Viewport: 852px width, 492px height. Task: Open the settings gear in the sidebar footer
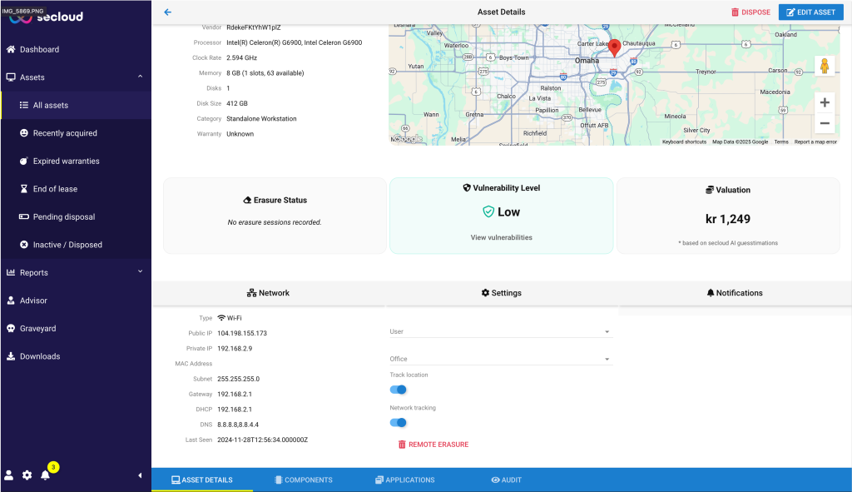(27, 475)
